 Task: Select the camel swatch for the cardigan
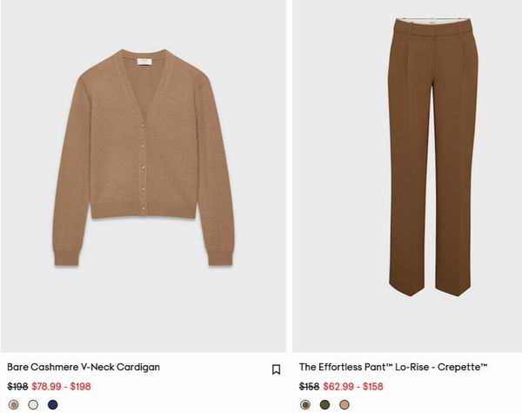click(x=14, y=404)
